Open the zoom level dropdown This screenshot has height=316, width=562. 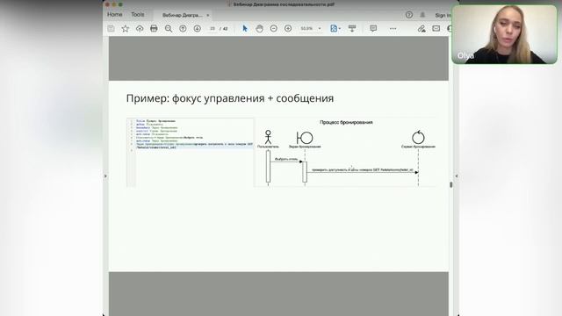click(320, 28)
